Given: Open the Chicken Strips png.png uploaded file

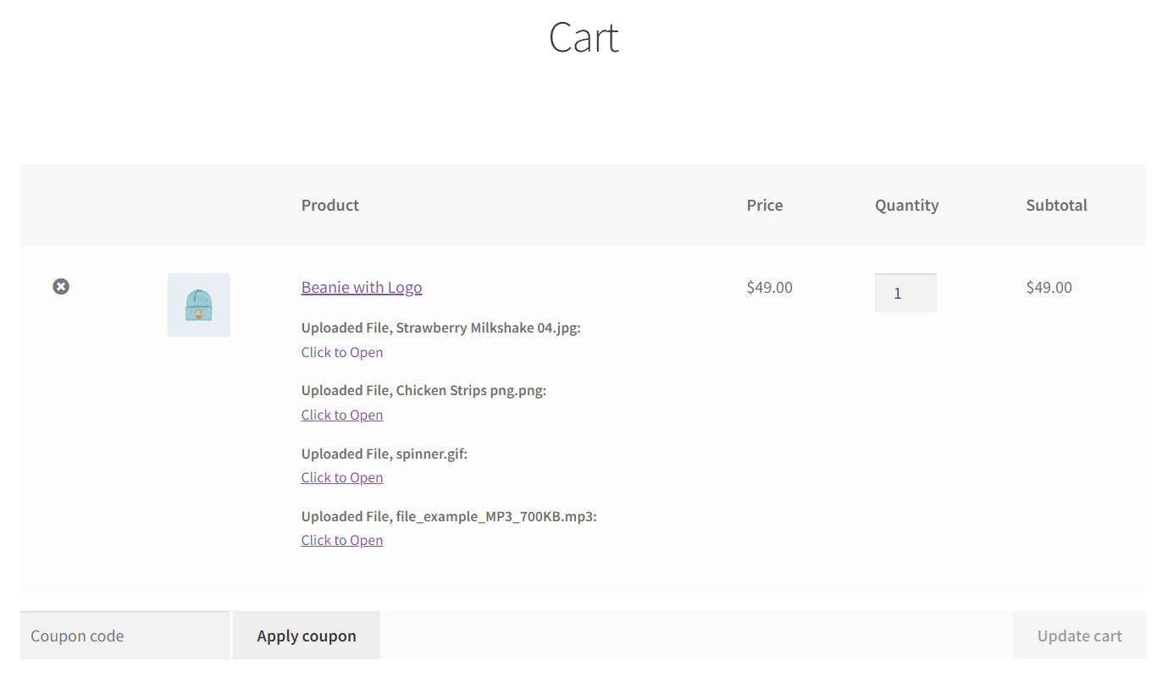Looking at the screenshot, I should (x=341, y=414).
